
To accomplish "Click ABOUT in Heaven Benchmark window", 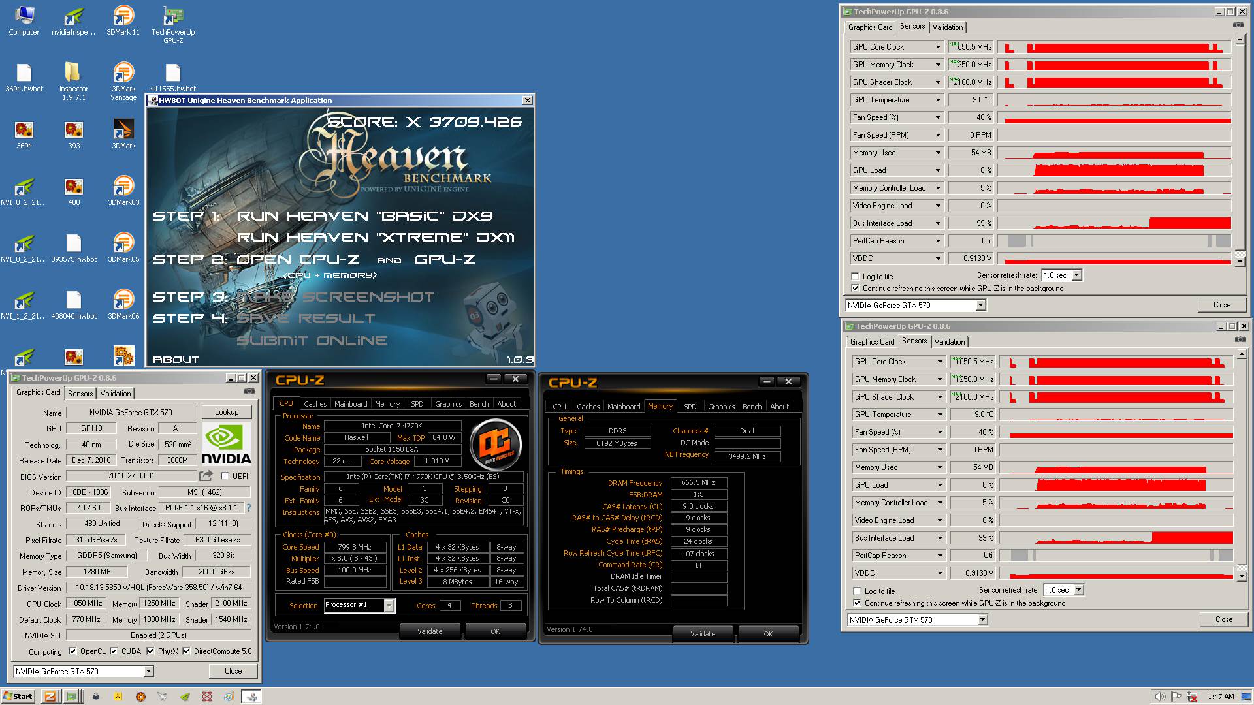I will 176,360.
